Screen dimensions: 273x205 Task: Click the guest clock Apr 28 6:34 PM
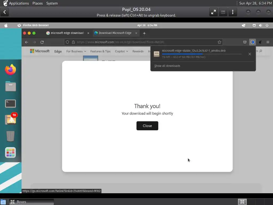tap(147, 25)
